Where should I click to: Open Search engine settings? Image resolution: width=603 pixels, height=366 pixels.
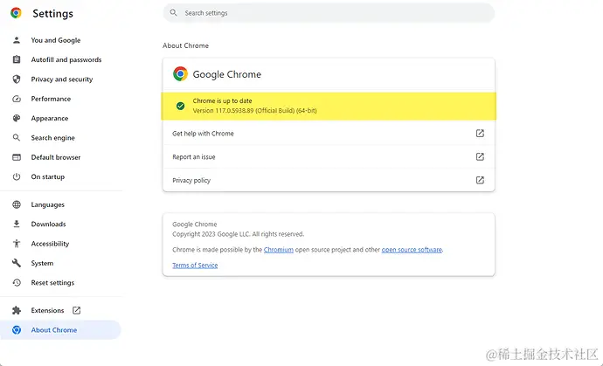52,138
